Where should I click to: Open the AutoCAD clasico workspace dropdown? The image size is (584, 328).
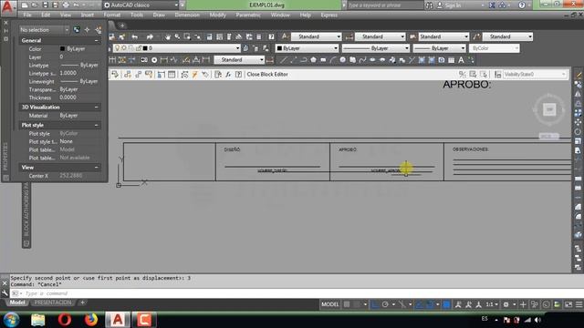click(x=141, y=5)
